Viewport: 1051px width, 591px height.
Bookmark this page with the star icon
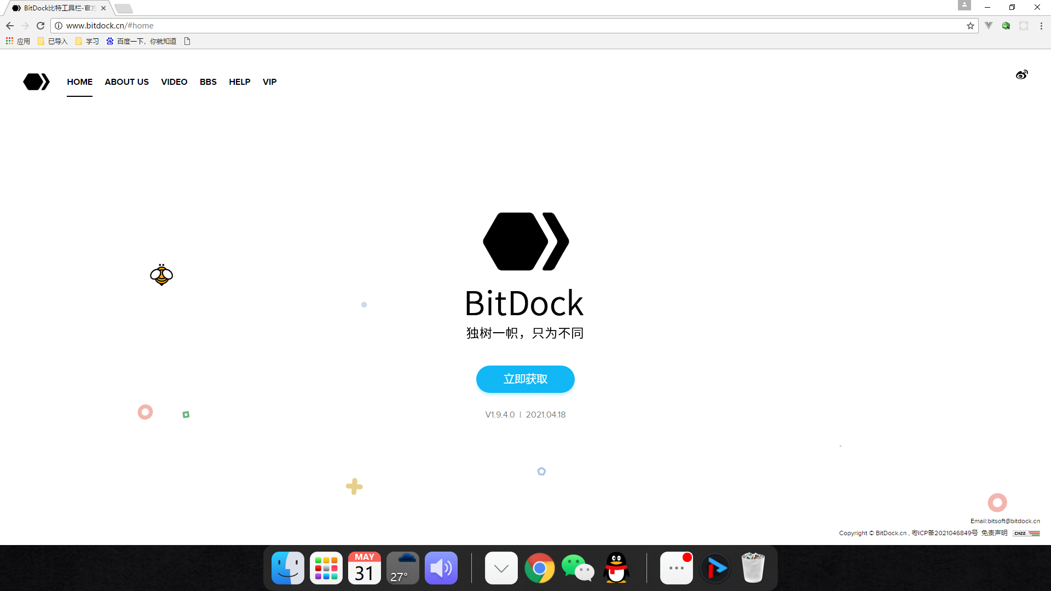971,26
